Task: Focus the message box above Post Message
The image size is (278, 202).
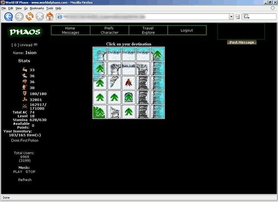Action: [241, 31]
